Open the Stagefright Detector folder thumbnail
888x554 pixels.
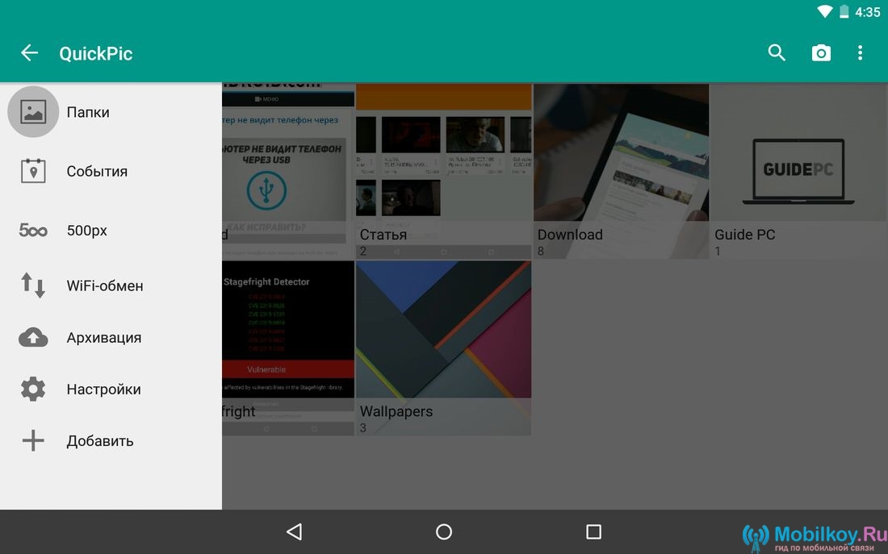click(x=288, y=348)
